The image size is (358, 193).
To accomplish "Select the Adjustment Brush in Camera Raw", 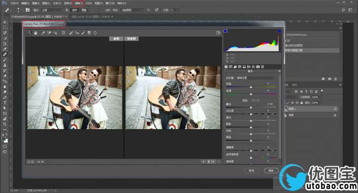I will tap(83, 33).
